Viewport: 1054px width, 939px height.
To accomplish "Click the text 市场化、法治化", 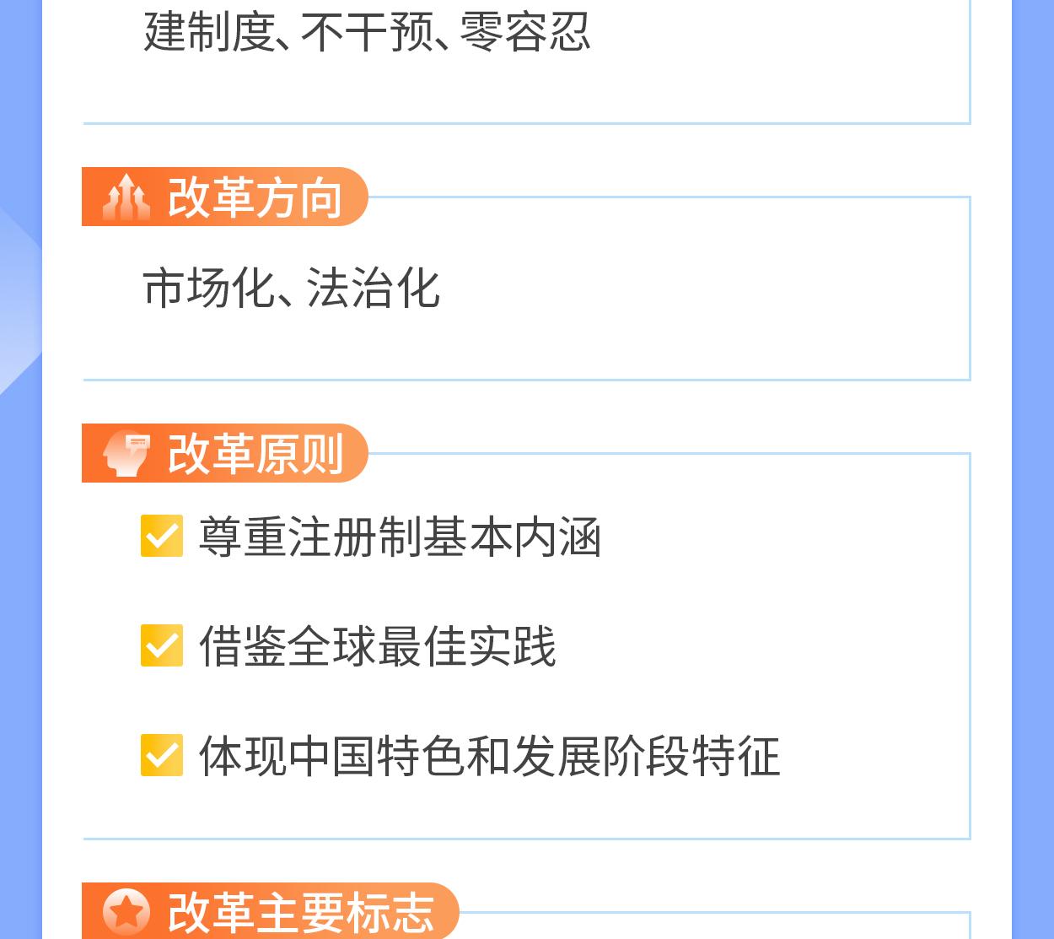I will pyautogui.click(x=292, y=288).
